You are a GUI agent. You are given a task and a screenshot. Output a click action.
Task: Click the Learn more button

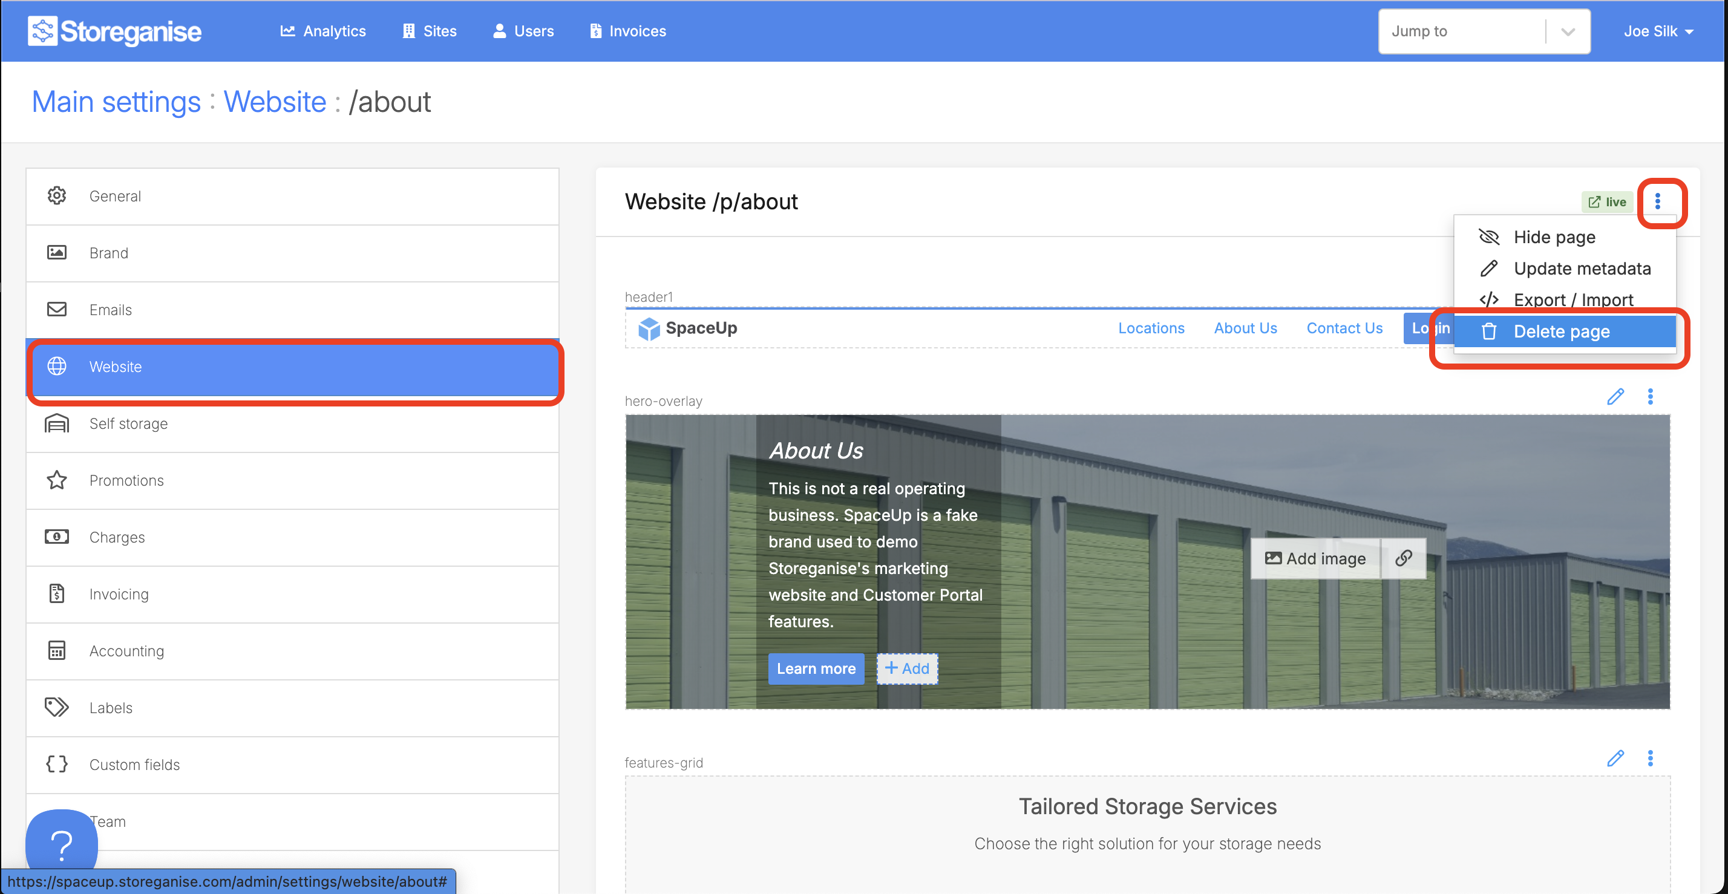point(816,668)
